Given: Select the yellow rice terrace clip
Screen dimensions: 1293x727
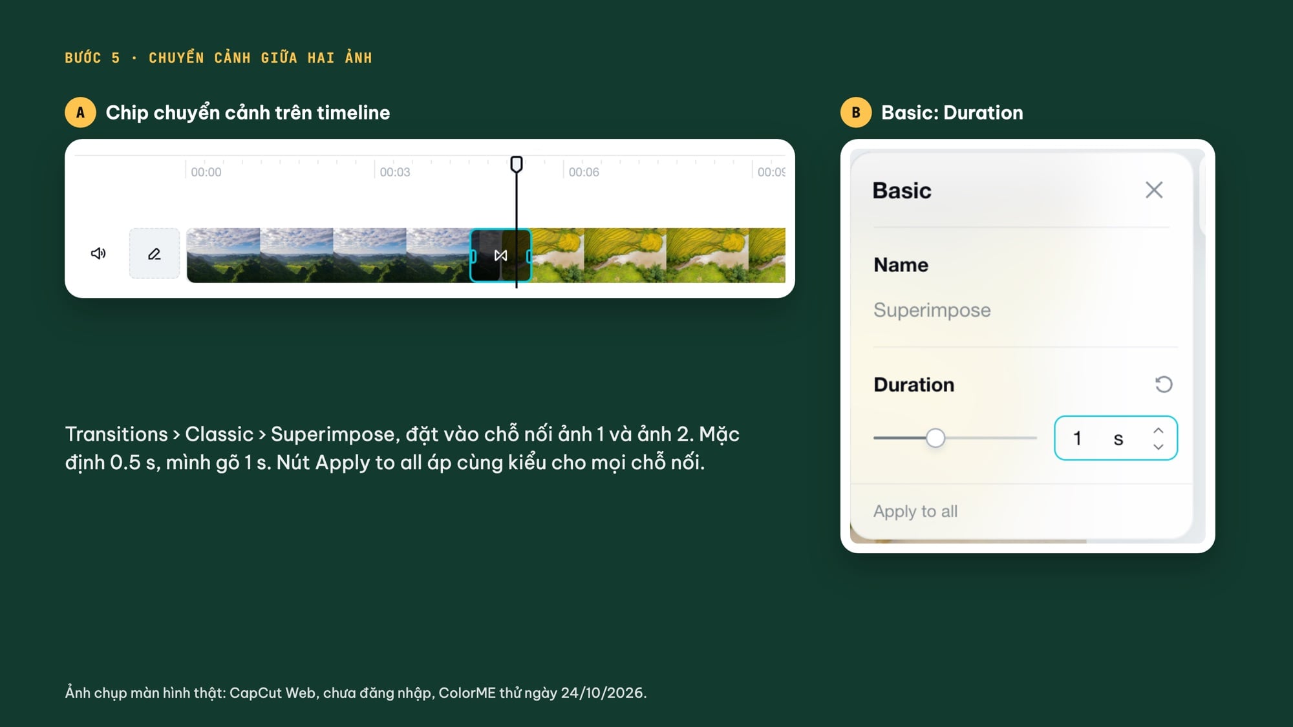Looking at the screenshot, I should (658, 255).
